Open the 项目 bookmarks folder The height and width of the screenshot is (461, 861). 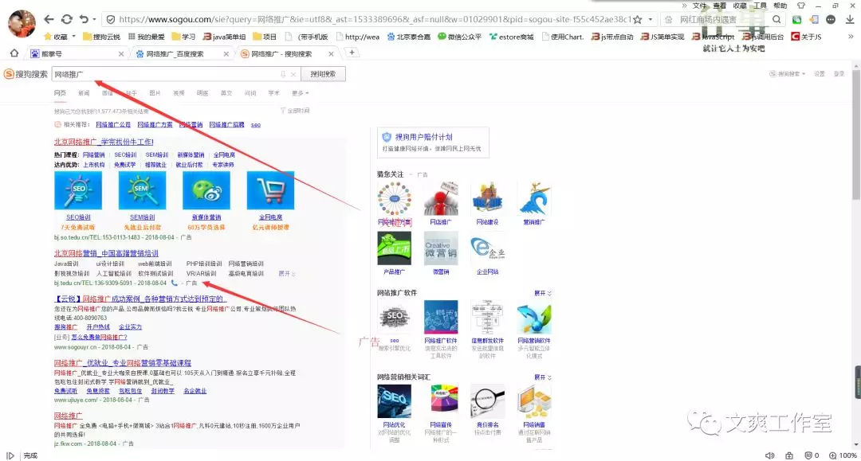pos(265,37)
